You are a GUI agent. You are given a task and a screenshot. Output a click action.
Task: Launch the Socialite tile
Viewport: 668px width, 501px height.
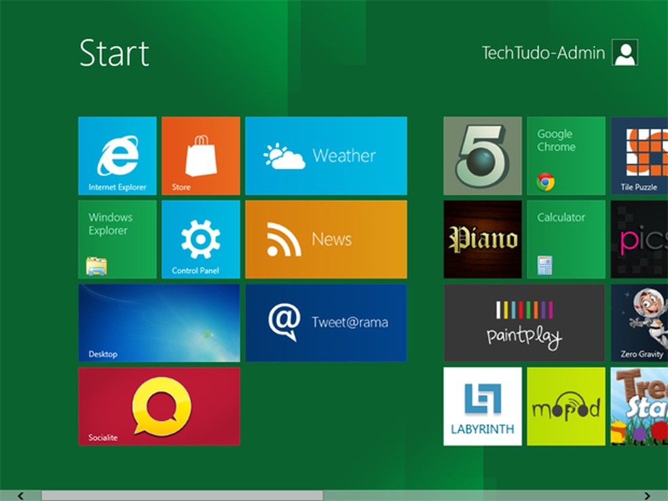(x=159, y=407)
